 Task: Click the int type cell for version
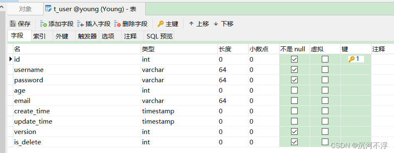pos(179,131)
